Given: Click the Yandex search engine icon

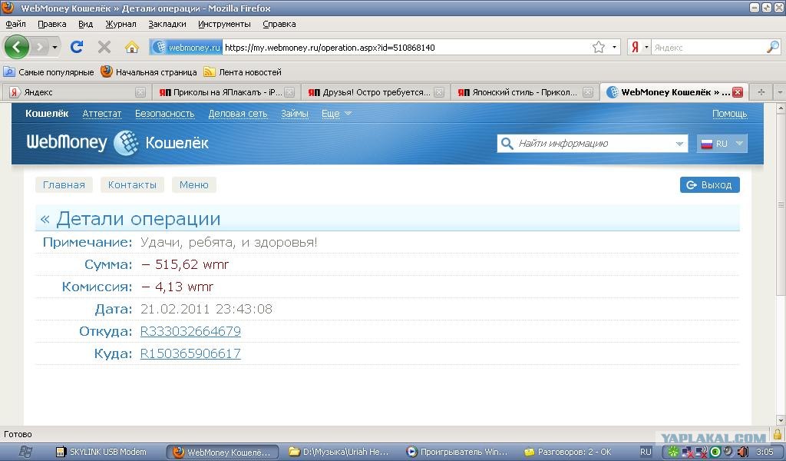Looking at the screenshot, I should click(635, 47).
